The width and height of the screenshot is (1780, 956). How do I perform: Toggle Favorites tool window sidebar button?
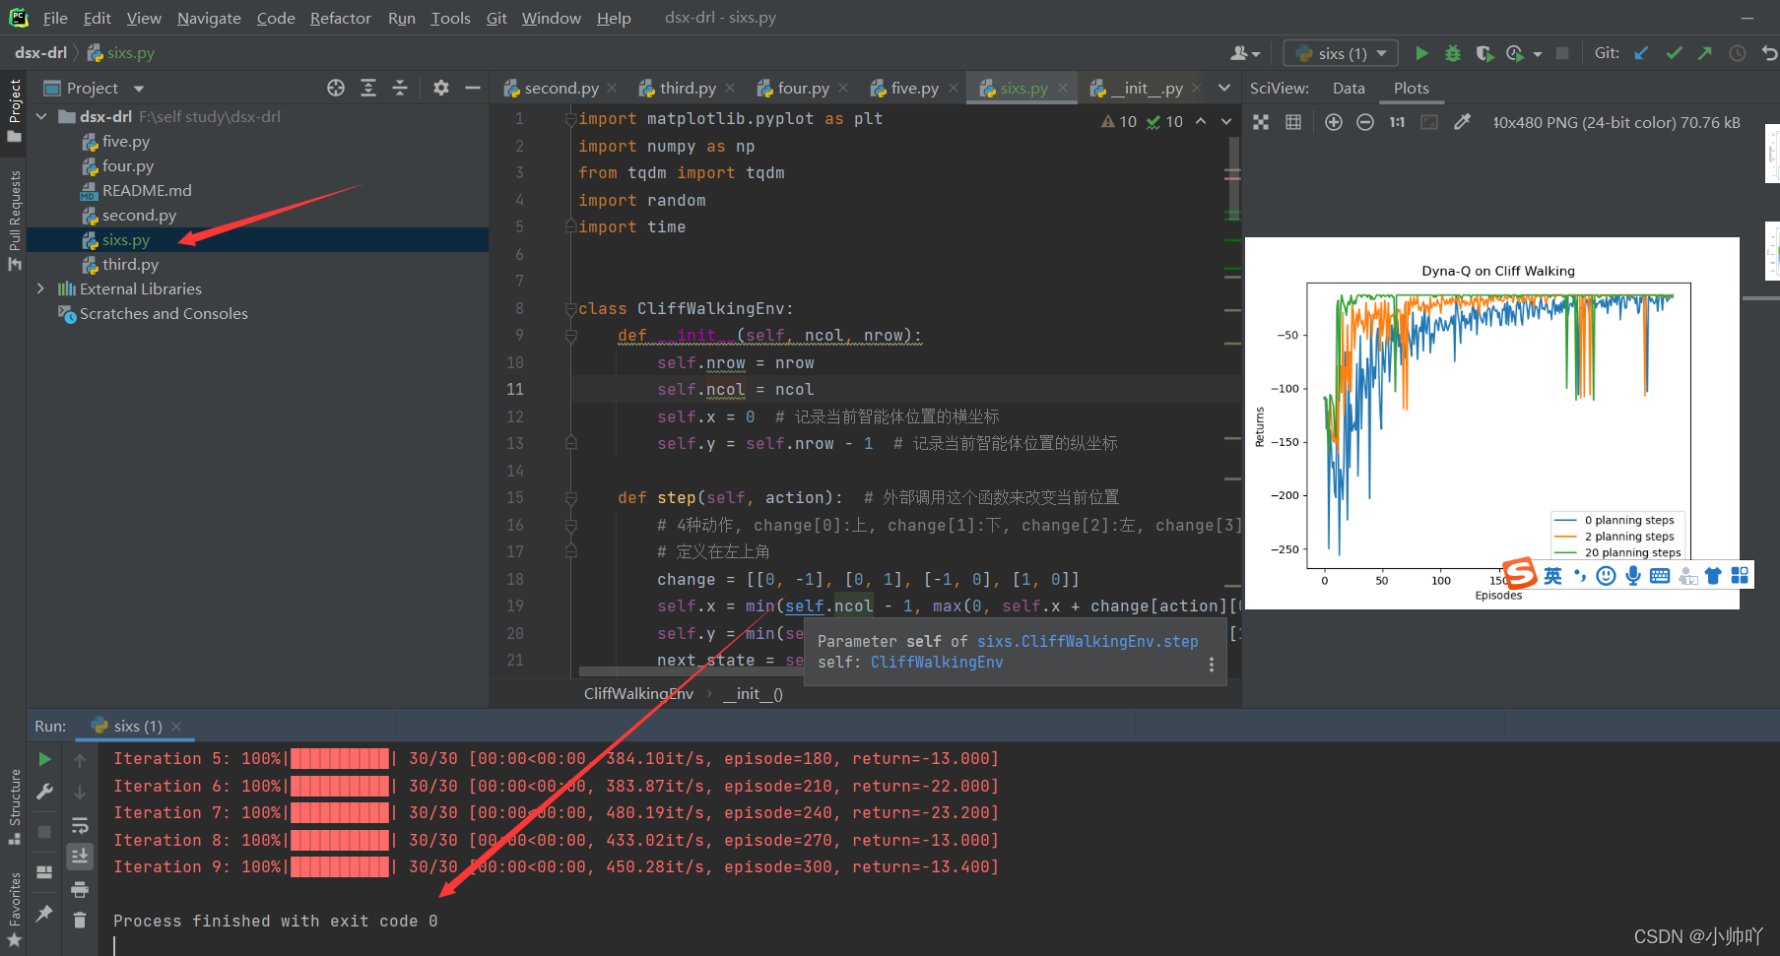point(14,909)
